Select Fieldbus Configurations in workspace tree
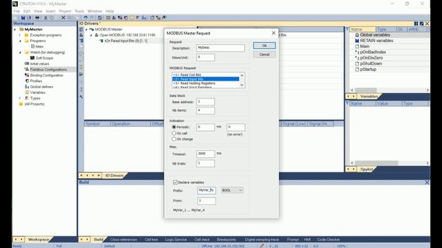 (x=48, y=70)
